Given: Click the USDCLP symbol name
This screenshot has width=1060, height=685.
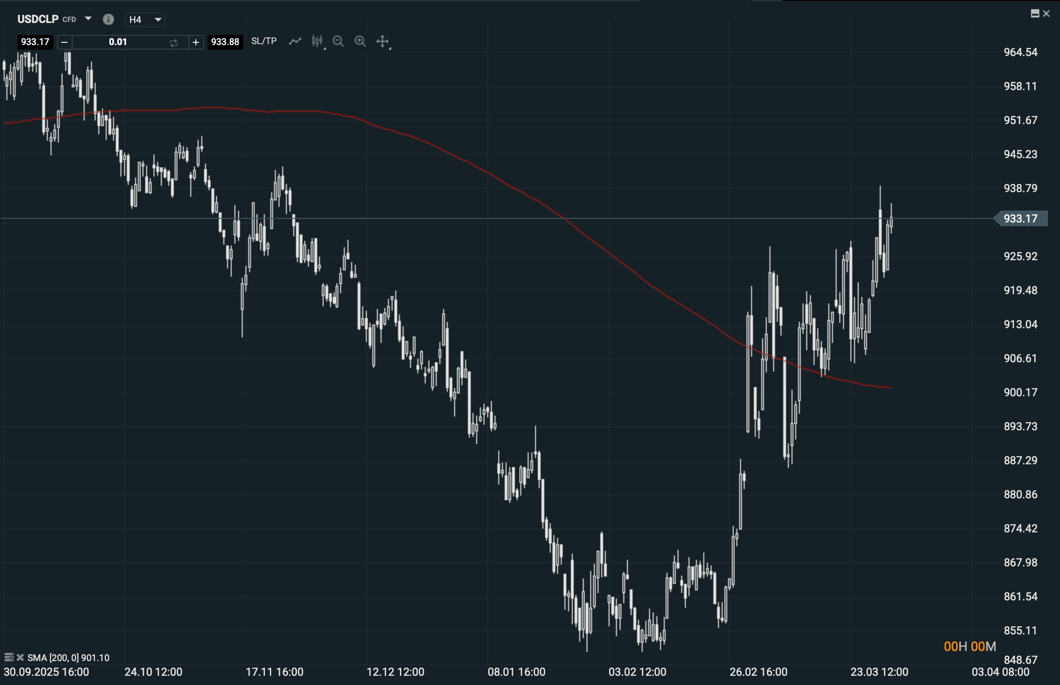Looking at the screenshot, I should [x=38, y=19].
